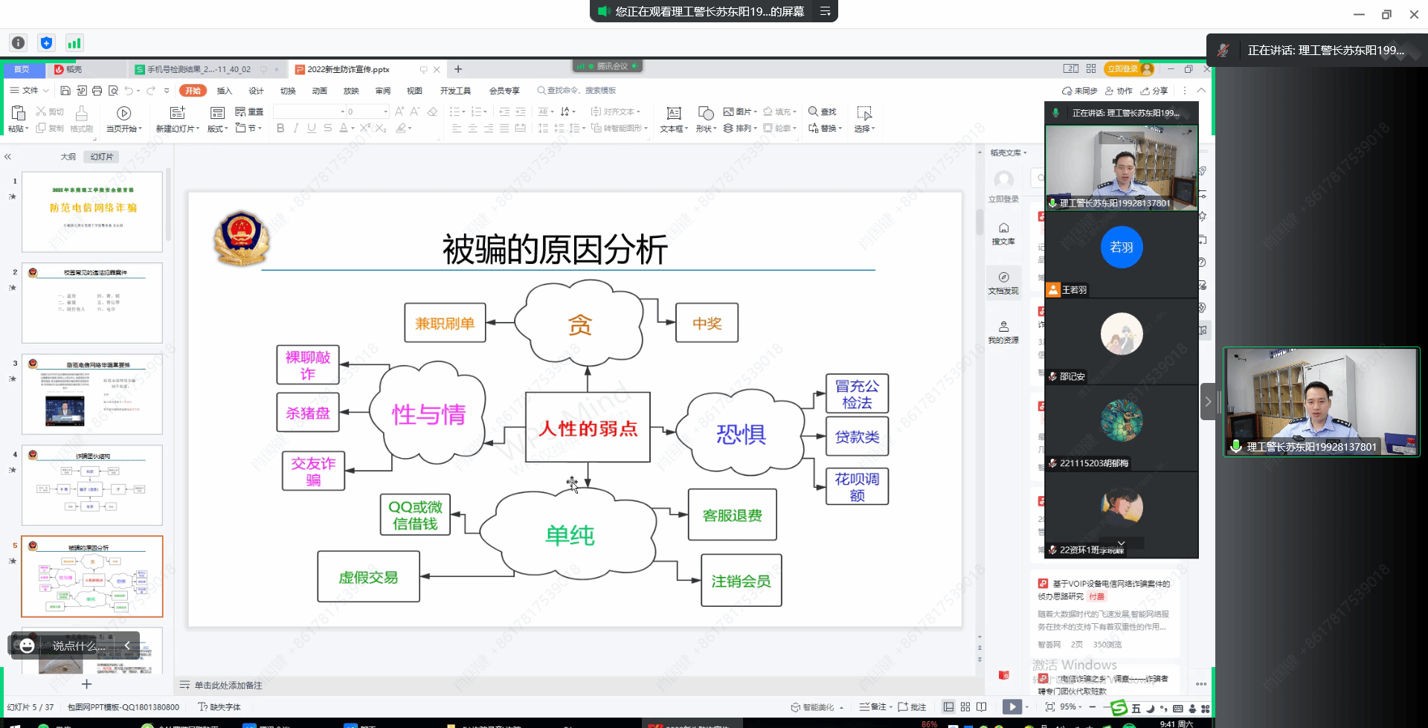Click the save icon in quick access toolbar
Viewport: 1428px width, 728px height.
[65, 91]
